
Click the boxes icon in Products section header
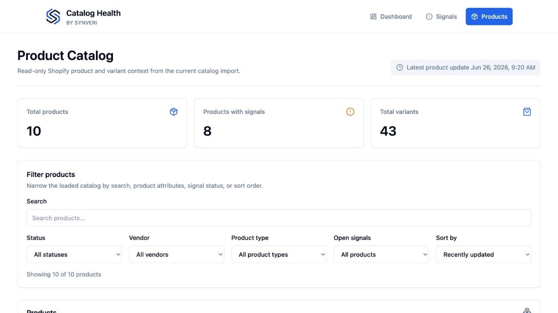[527, 311]
